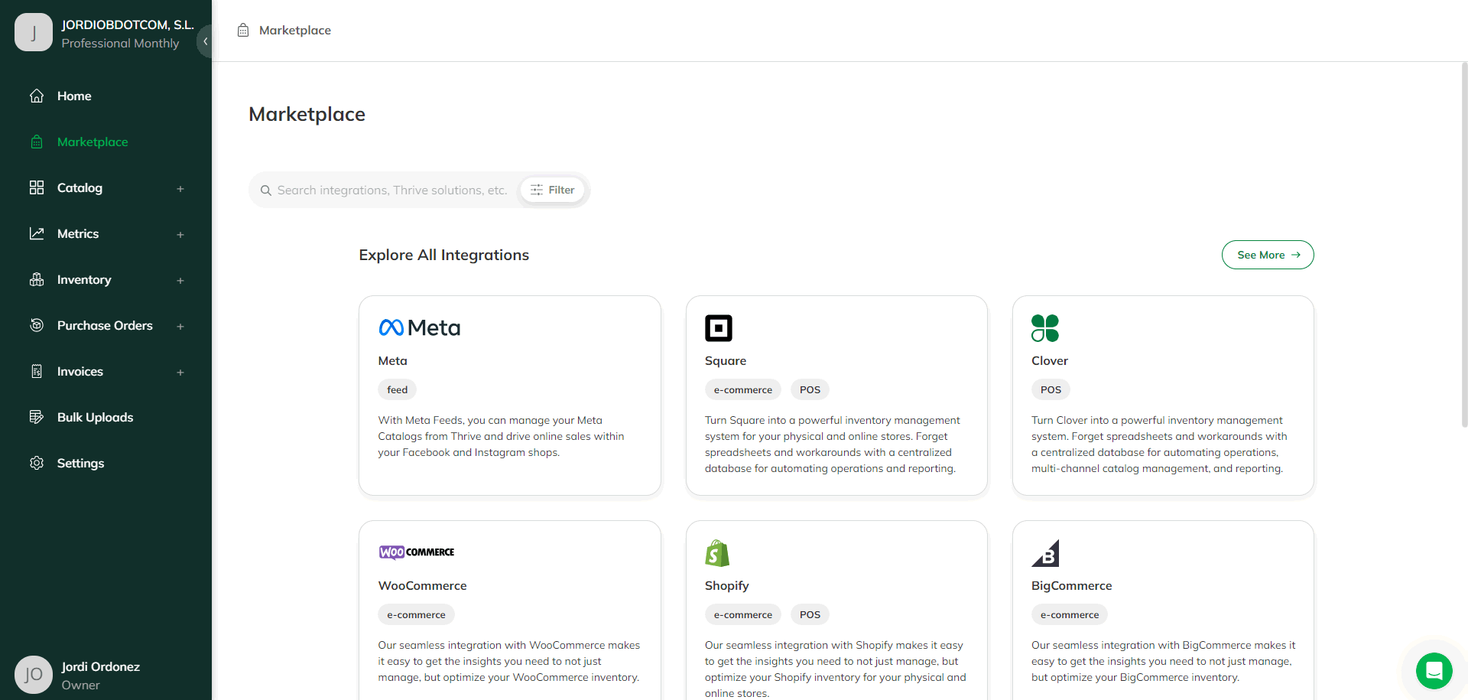Click POS tag on Shopify card
The height and width of the screenshot is (700, 1468).
click(x=810, y=614)
